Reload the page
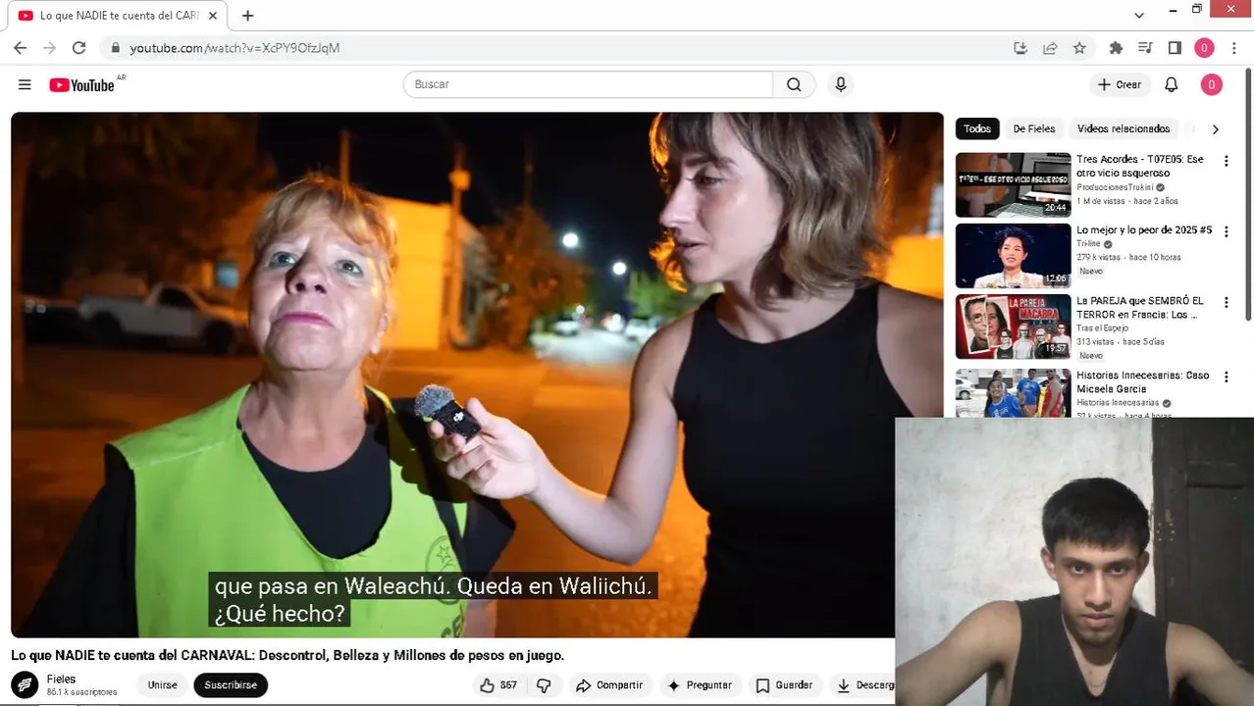Screen dimensions: 1254x706 [78, 47]
